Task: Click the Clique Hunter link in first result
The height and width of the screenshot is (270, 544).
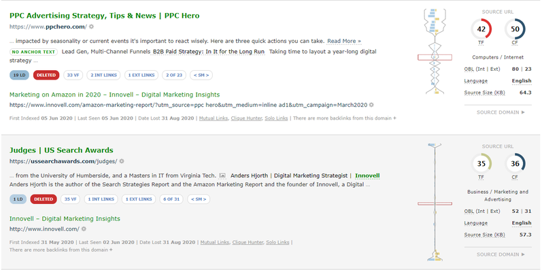Action: [245, 118]
